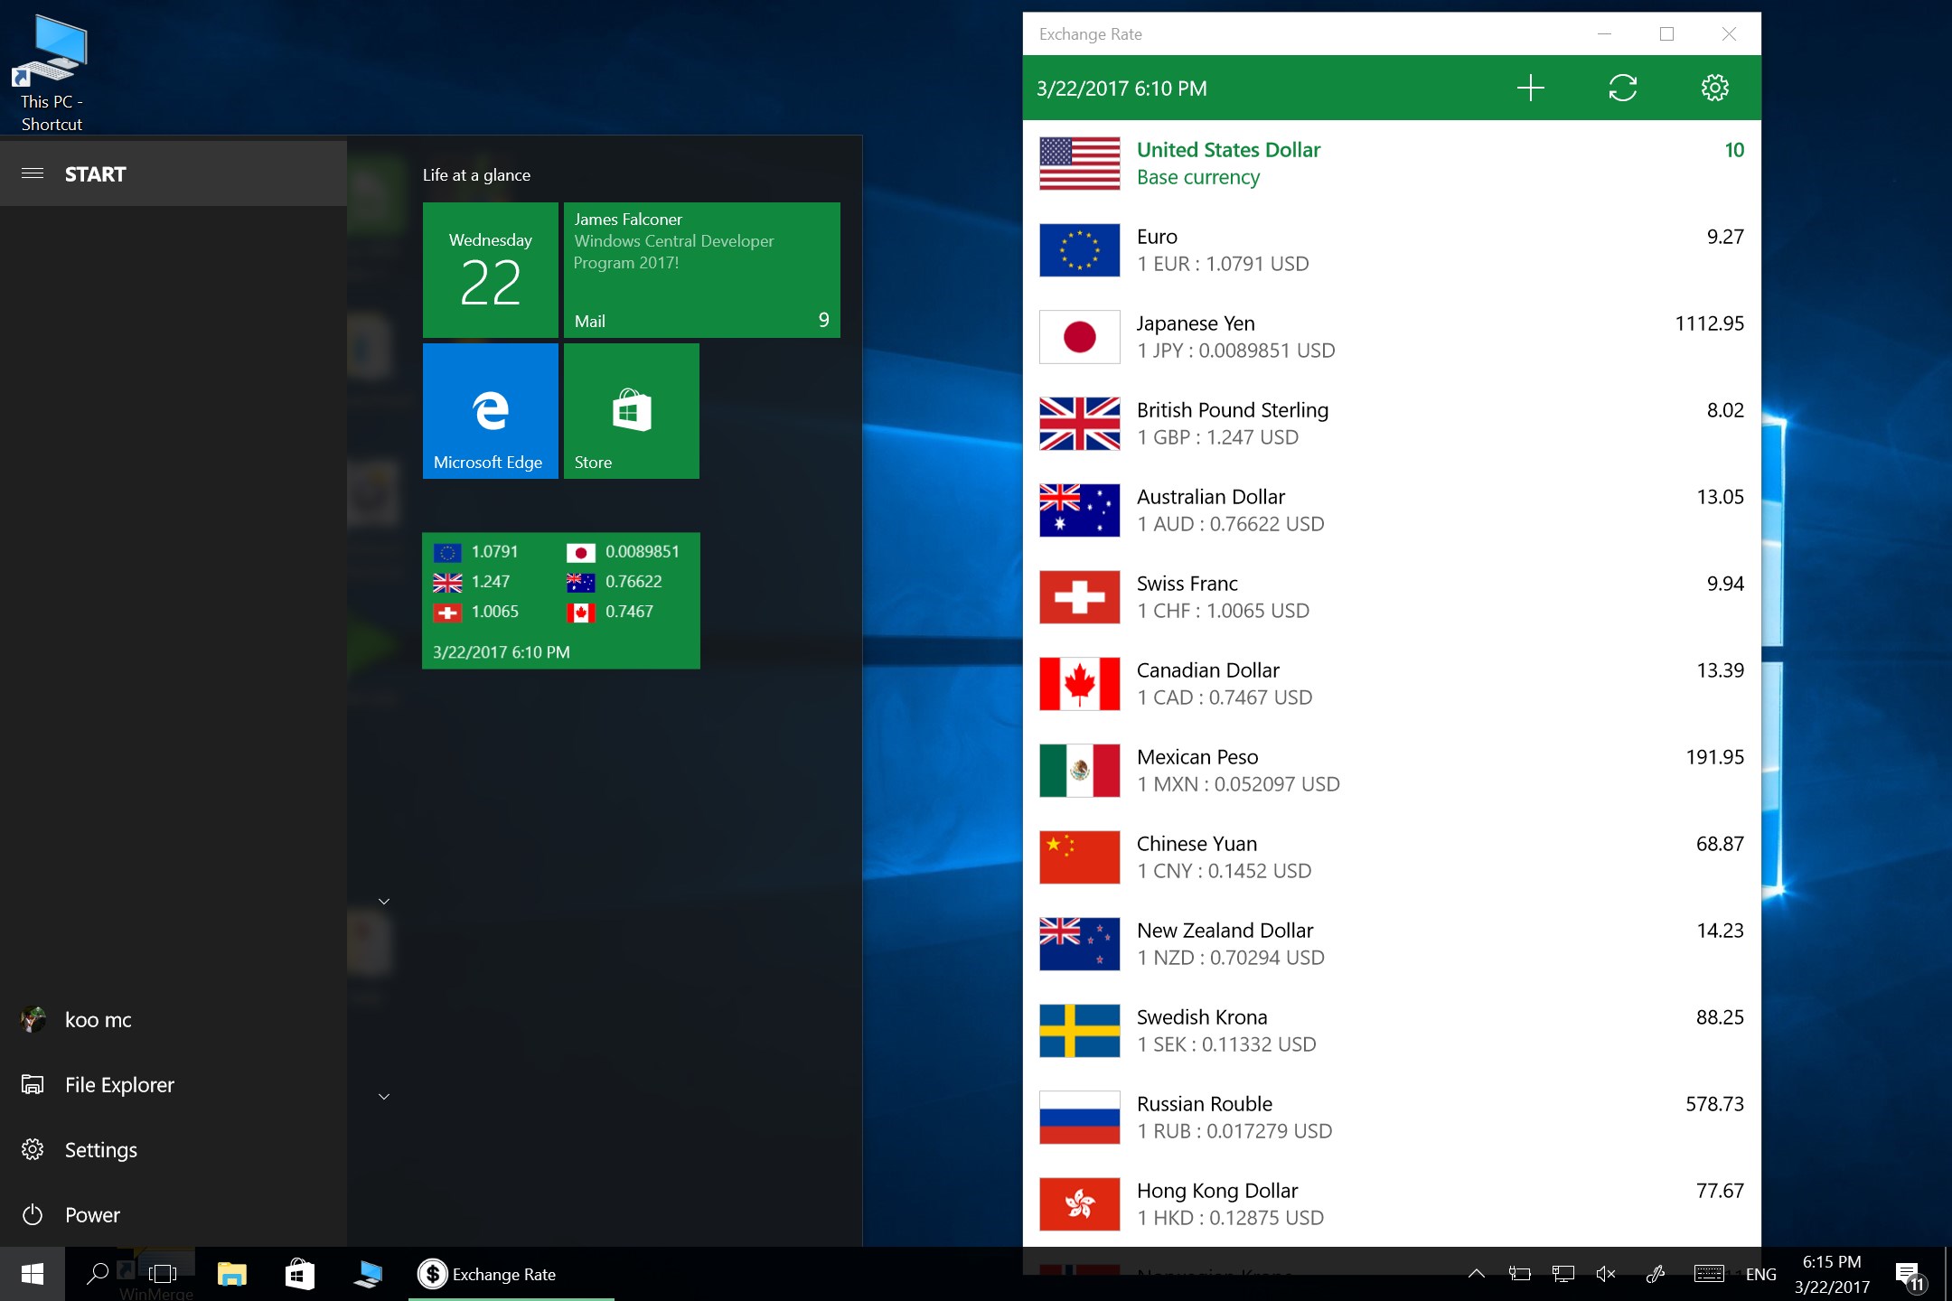Show hidden system tray icons

point(1477,1274)
